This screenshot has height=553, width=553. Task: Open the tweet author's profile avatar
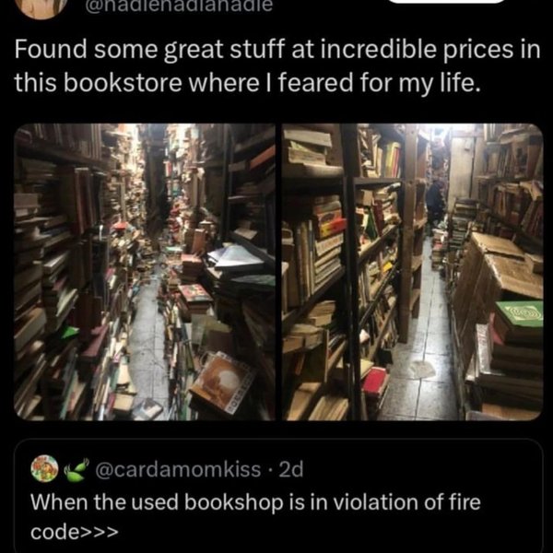41,7
